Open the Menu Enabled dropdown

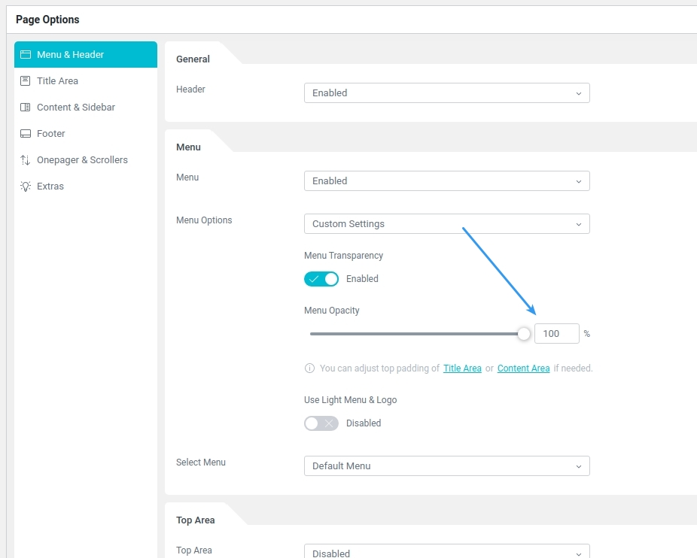pos(446,181)
